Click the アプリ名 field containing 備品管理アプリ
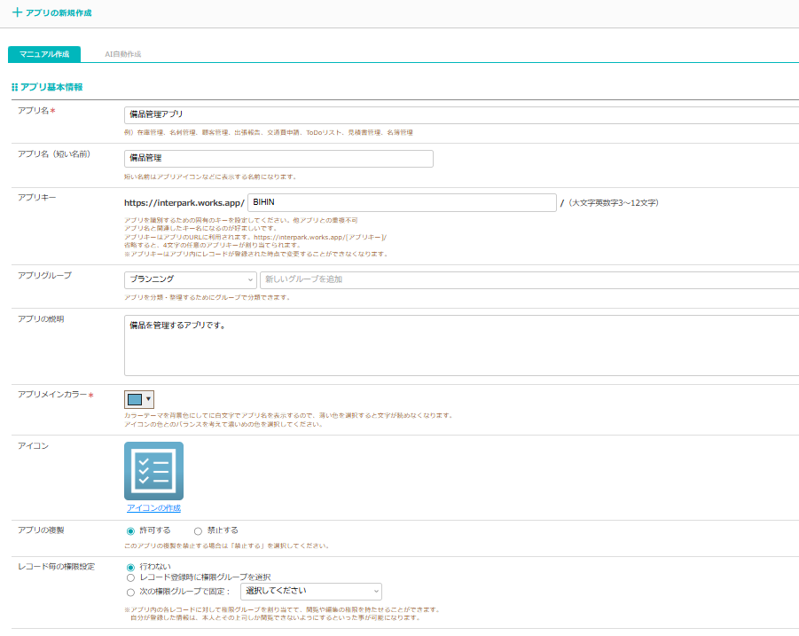This screenshot has width=799, height=636. coord(461,114)
